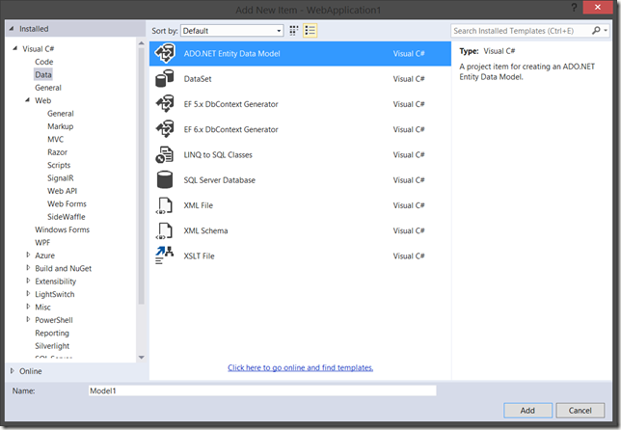Viewport: 621px width, 430px height.
Task: Click the Add button
Action: pyautogui.click(x=527, y=411)
